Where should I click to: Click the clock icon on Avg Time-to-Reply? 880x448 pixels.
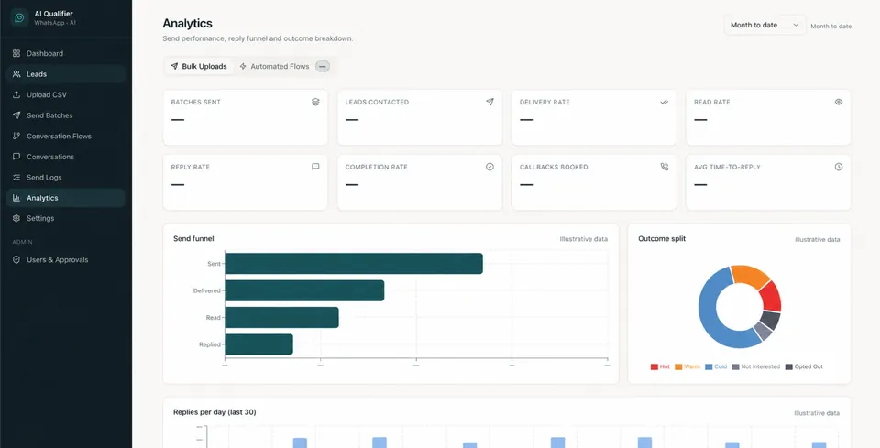839,167
